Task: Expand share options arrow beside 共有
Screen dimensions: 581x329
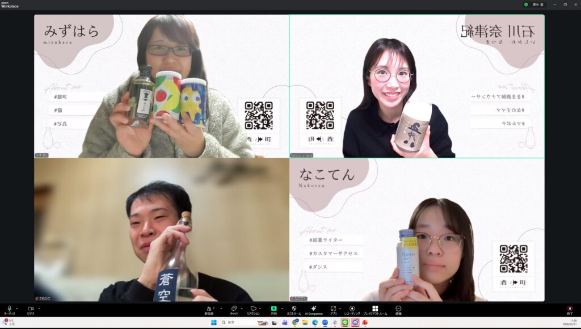Action: point(282,308)
